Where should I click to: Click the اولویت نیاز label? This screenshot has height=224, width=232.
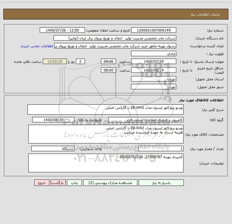pos(215,54)
